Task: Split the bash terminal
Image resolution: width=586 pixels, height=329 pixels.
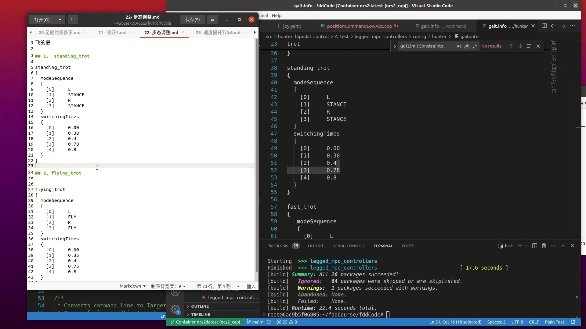Action: pyautogui.click(x=534, y=246)
